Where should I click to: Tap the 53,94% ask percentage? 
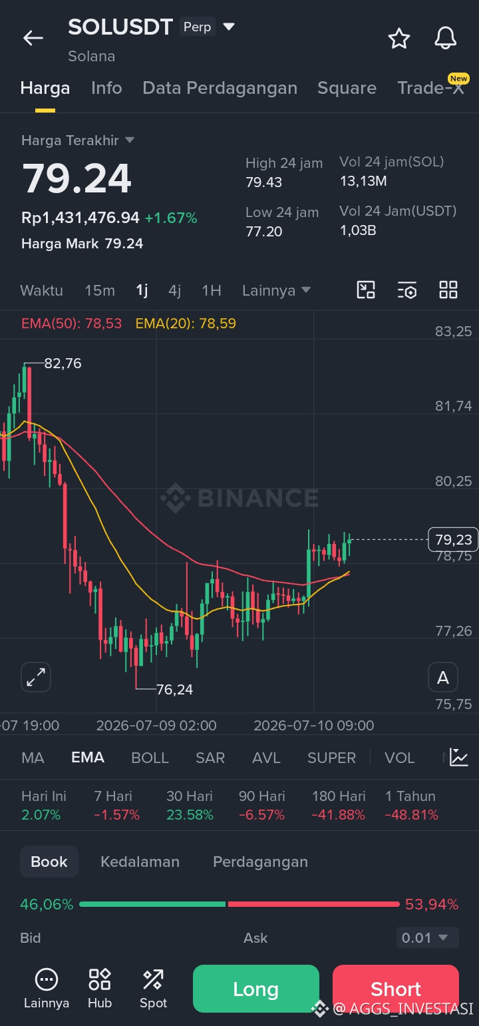[x=432, y=904]
